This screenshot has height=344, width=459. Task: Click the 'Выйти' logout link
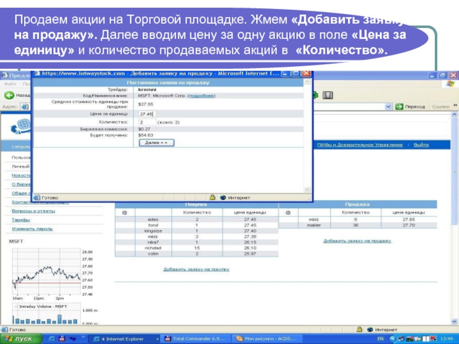(x=421, y=145)
